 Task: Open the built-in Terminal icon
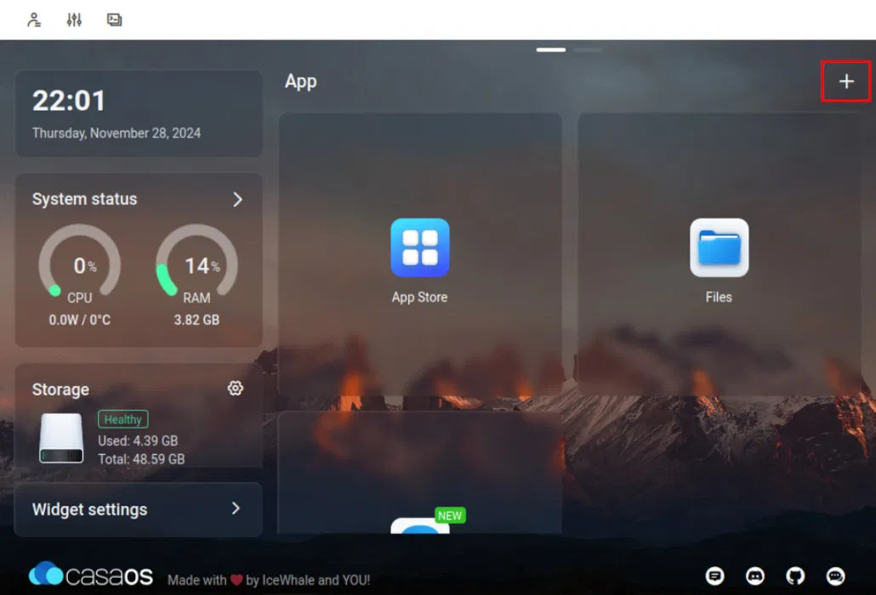click(x=114, y=19)
